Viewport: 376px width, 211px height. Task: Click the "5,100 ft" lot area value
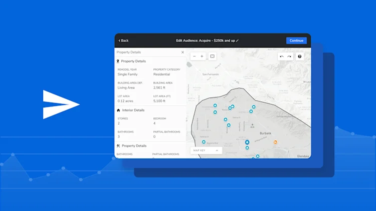point(159,101)
